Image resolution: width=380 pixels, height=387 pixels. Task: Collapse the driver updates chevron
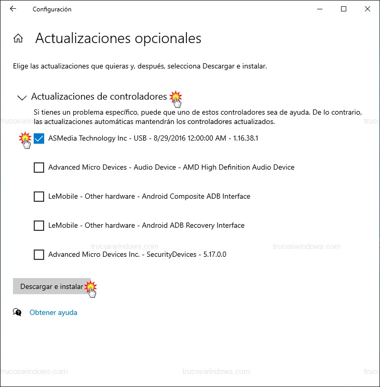point(22,97)
